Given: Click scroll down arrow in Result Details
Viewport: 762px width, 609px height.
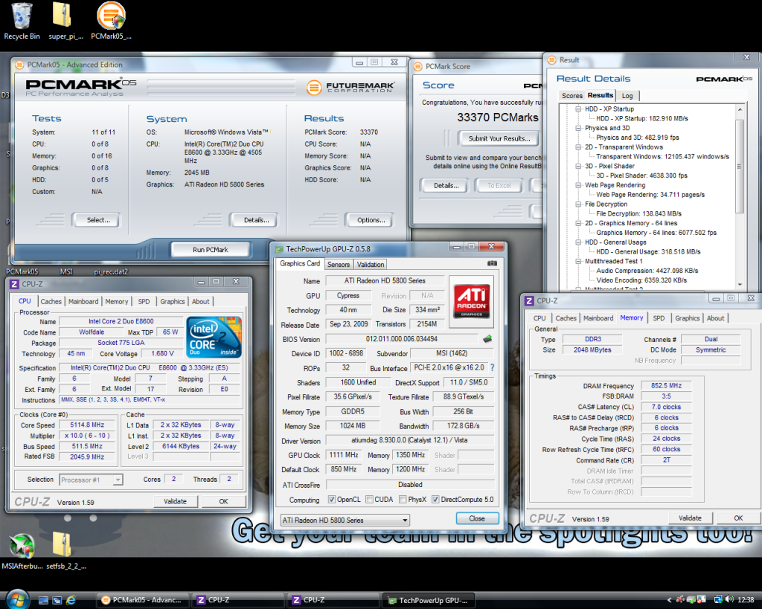Looking at the screenshot, I should pyautogui.click(x=740, y=285).
